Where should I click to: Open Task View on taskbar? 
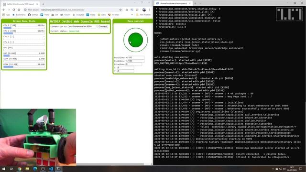(x=11, y=169)
